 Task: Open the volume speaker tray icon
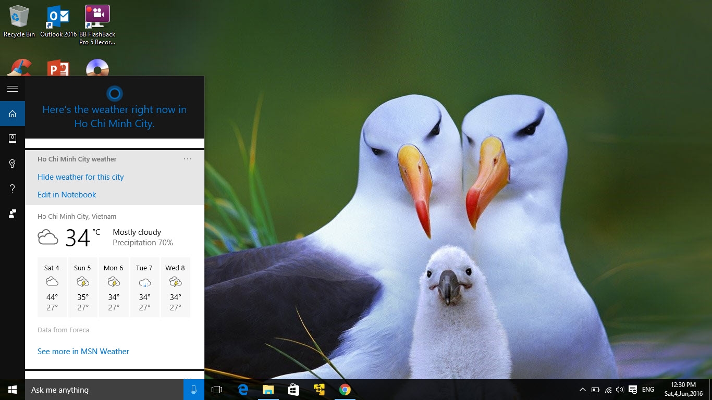click(620, 390)
